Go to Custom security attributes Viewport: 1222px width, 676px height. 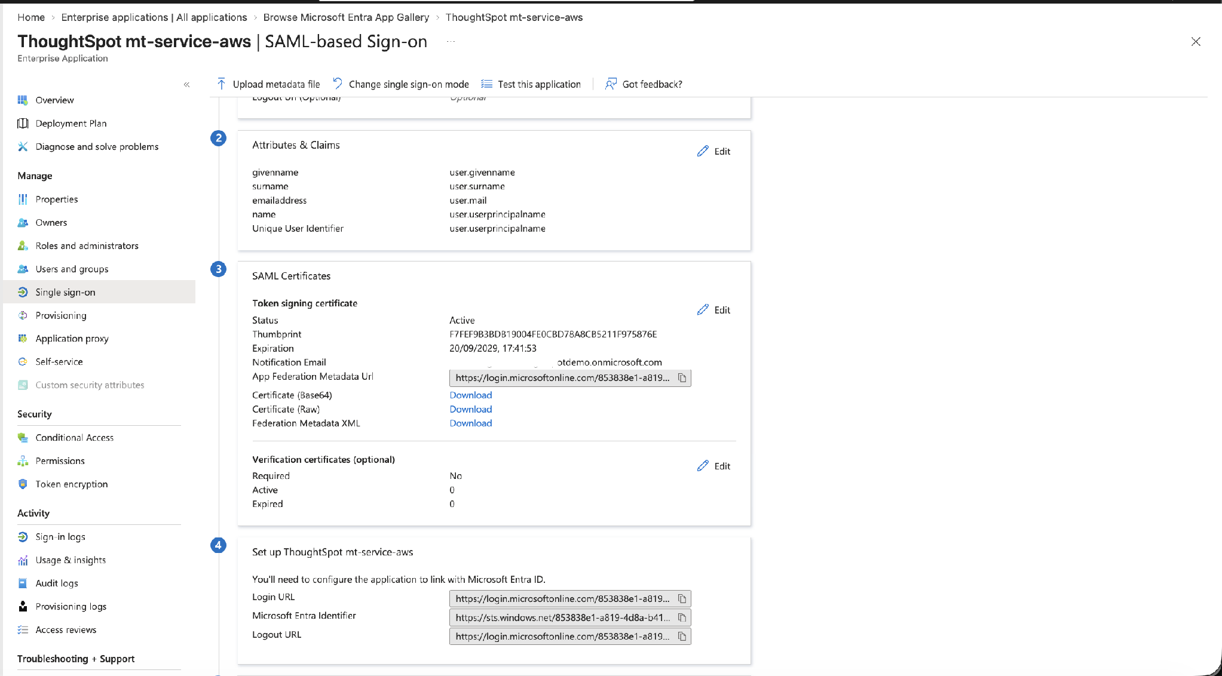pyautogui.click(x=90, y=385)
